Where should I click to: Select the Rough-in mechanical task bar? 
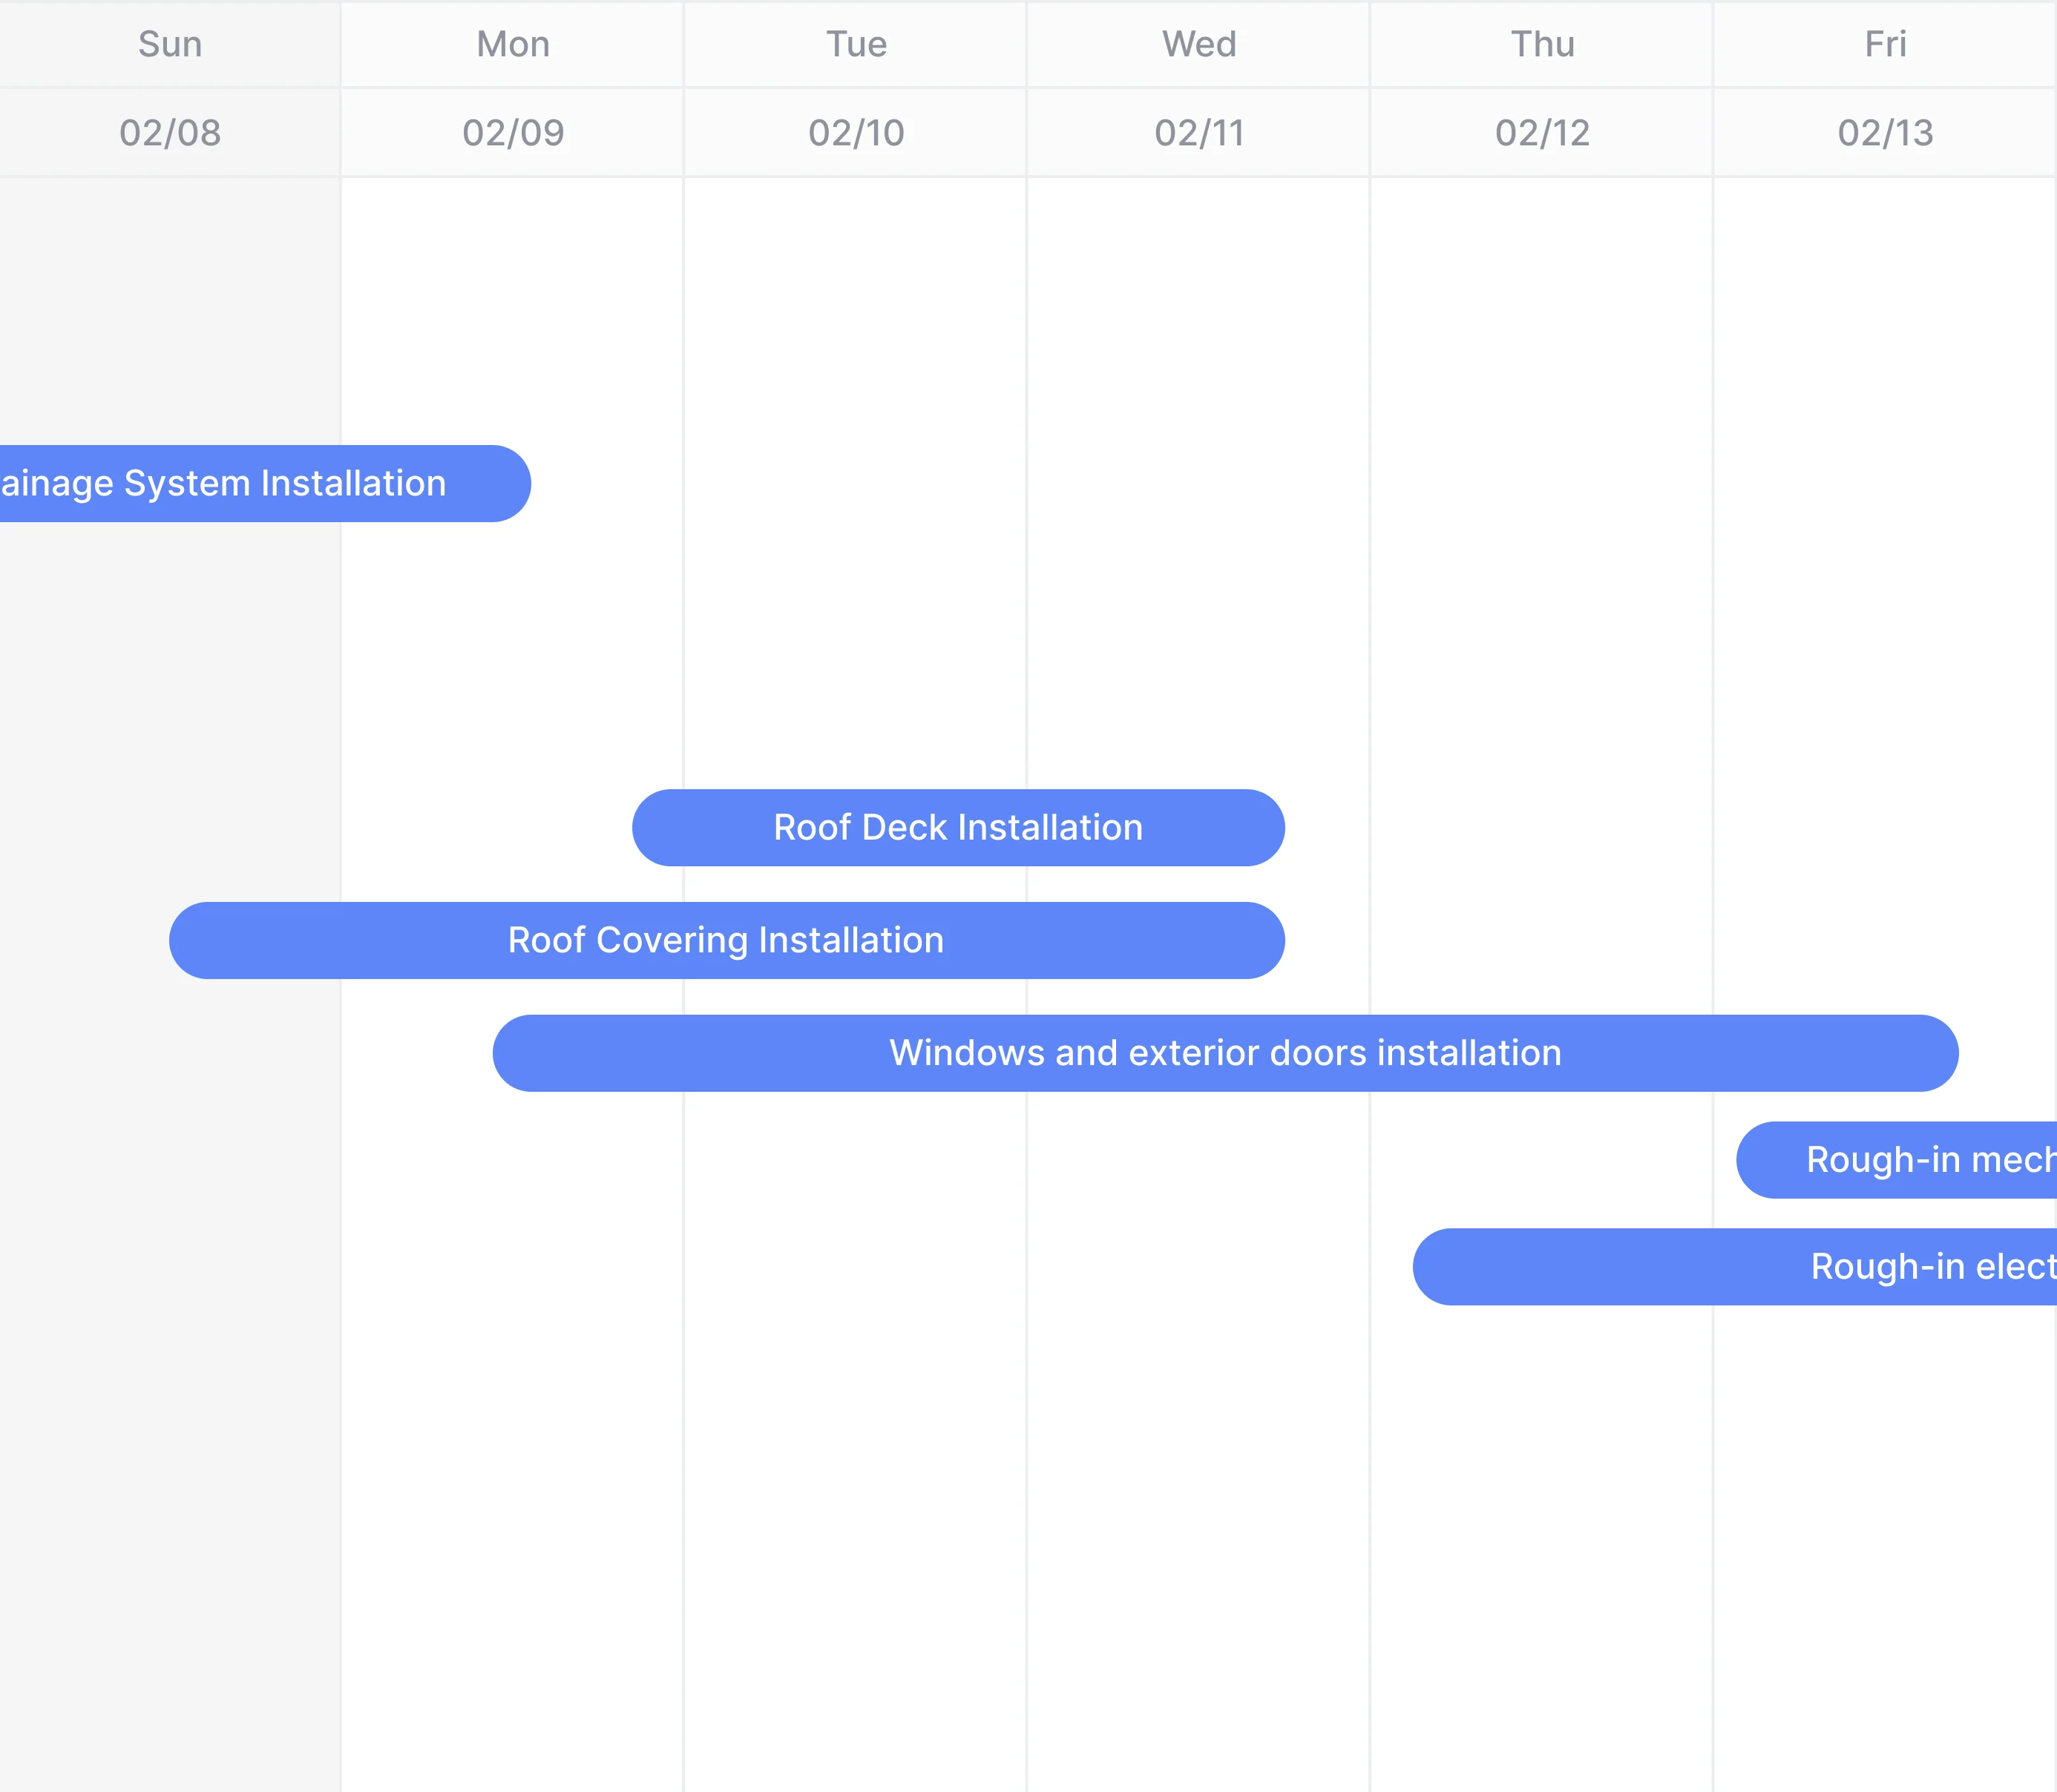click(x=1897, y=1160)
